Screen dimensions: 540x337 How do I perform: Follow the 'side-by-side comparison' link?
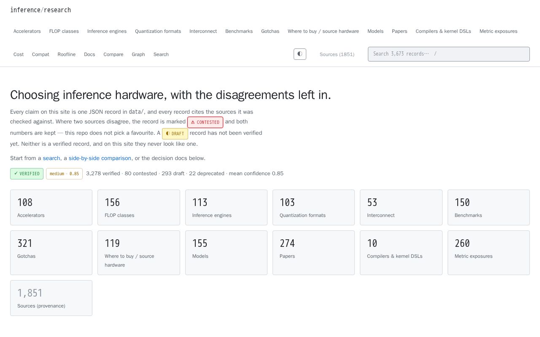100,158
